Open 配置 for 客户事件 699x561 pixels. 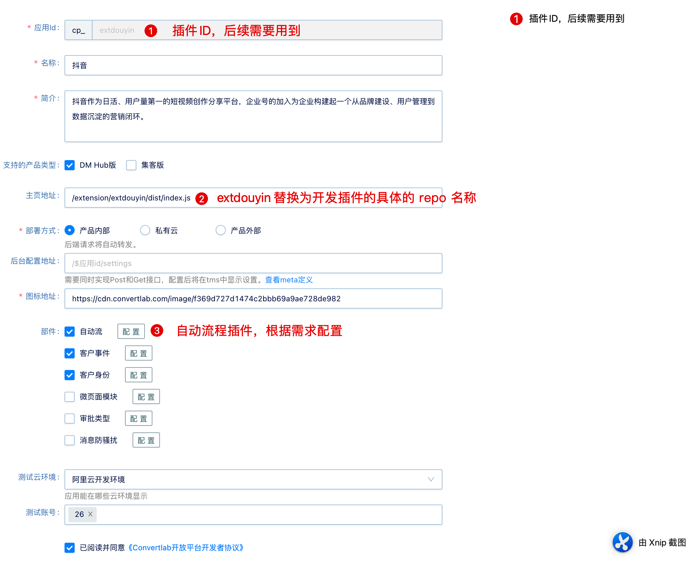tap(139, 353)
